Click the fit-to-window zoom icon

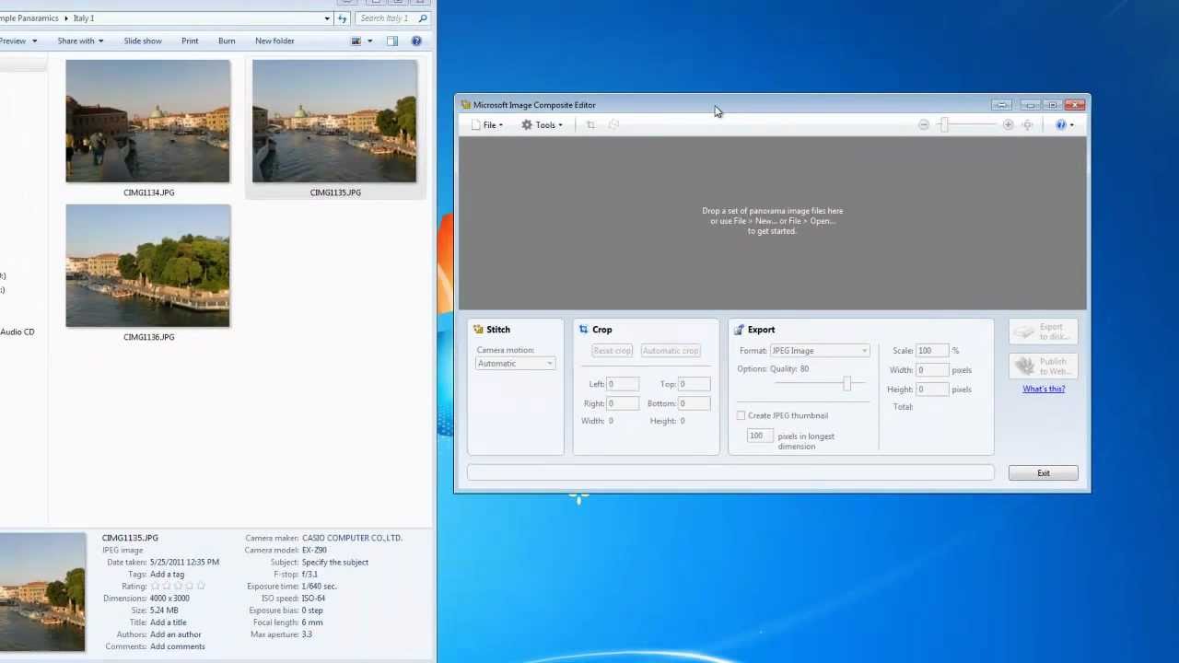point(1028,125)
